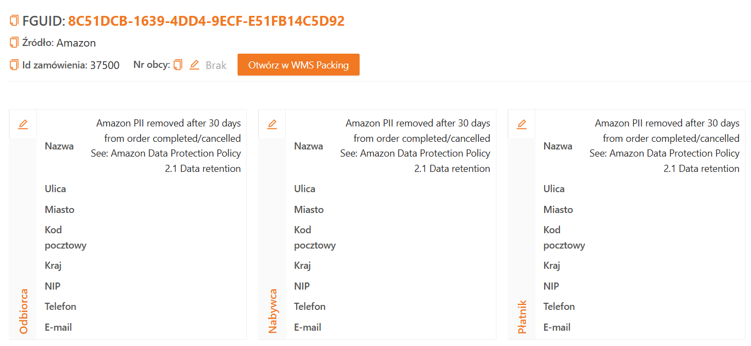
Task: Click the Telefon field in Odbiorca card
Action: click(60, 307)
